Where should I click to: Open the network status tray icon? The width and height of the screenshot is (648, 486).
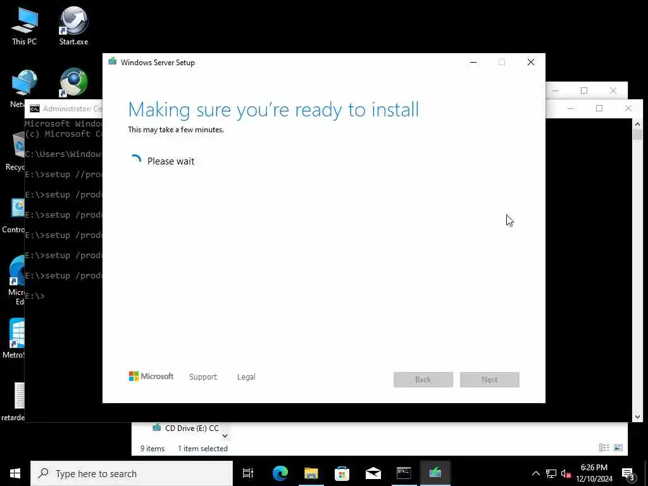coord(551,473)
